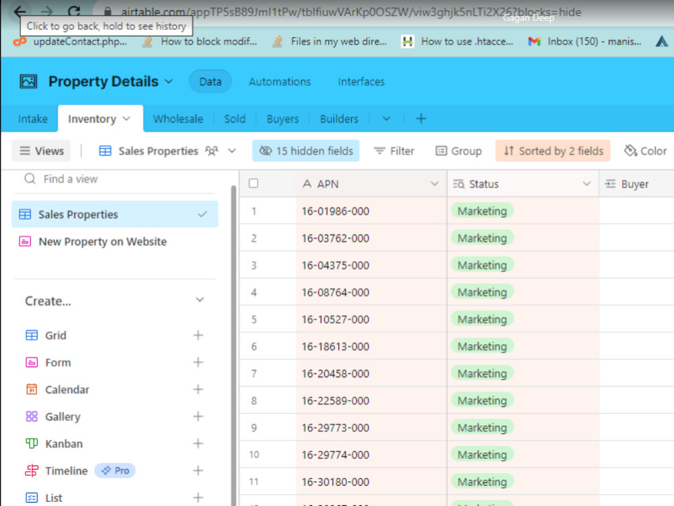
Task: Add a new List view
Action: tap(198, 498)
